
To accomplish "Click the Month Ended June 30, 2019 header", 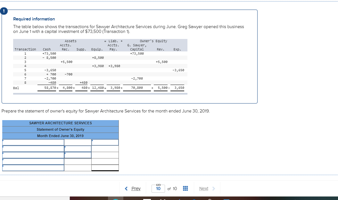I will [60, 136].
